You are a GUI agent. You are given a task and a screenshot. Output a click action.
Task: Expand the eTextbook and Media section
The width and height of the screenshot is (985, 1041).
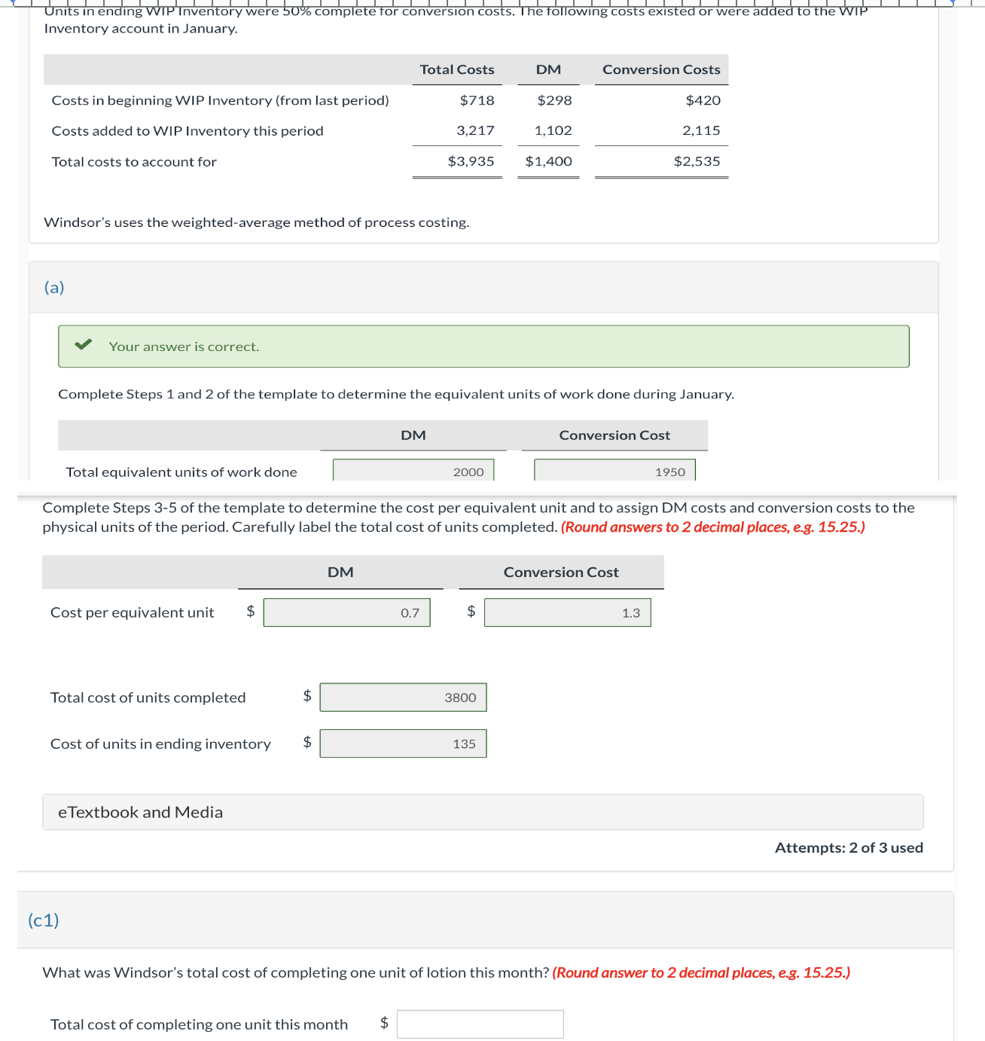[x=139, y=811]
